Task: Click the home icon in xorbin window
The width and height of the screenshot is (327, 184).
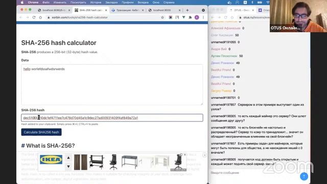Action: (x=40, y=17)
